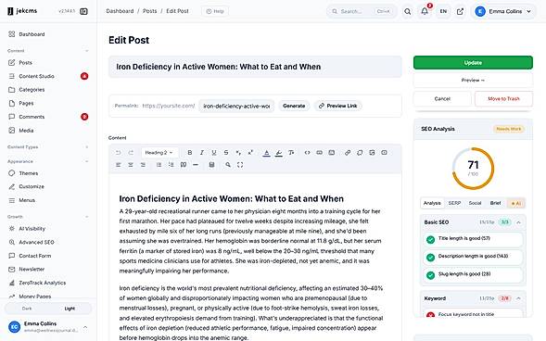Generate the permalink slug

pyautogui.click(x=294, y=106)
